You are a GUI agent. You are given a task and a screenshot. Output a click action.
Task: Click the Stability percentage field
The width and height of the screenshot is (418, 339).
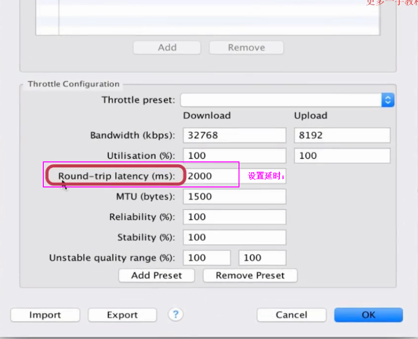coord(234,238)
